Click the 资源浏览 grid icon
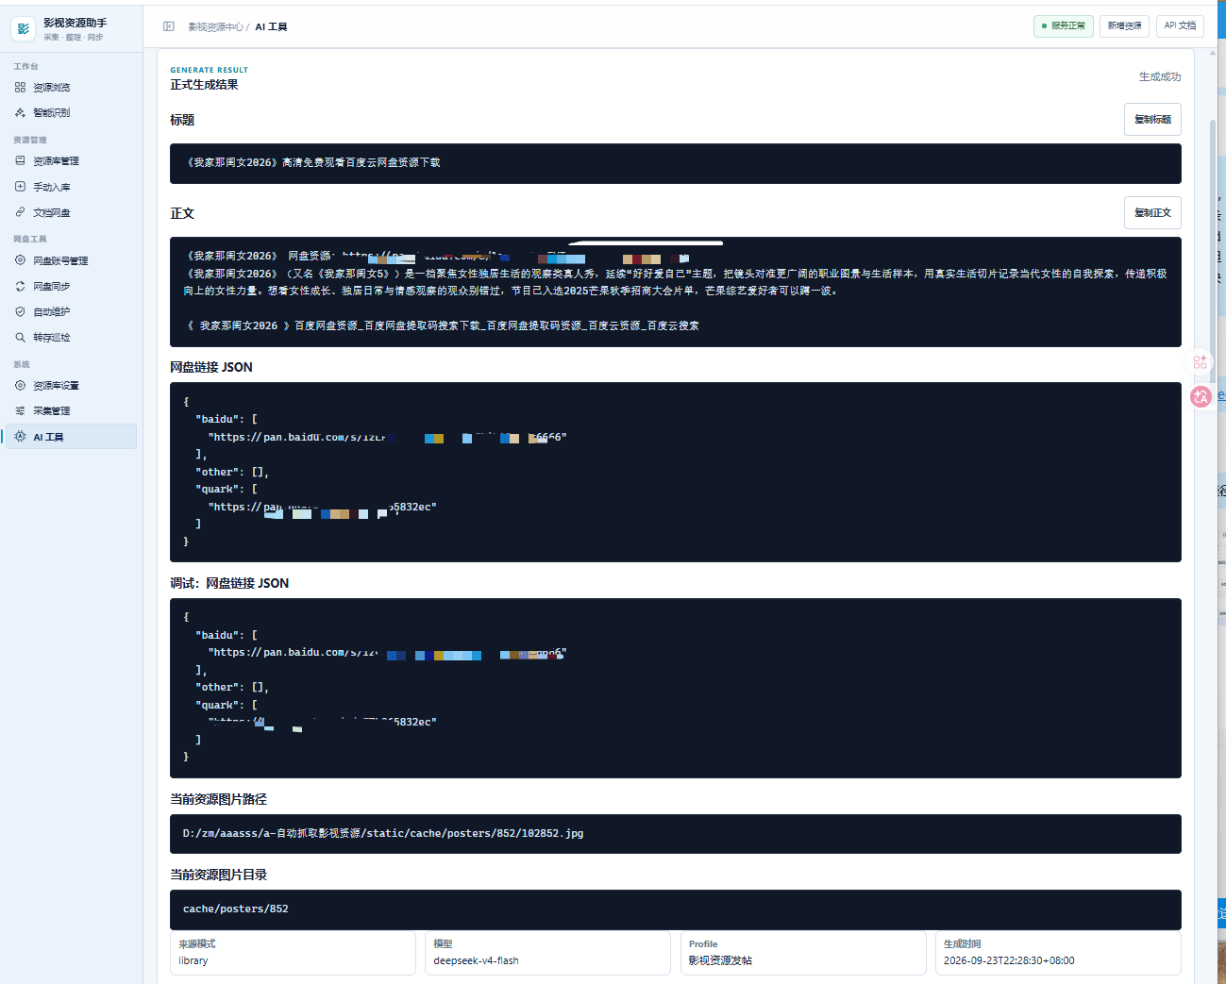The width and height of the screenshot is (1226, 984). pyautogui.click(x=20, y=88)
